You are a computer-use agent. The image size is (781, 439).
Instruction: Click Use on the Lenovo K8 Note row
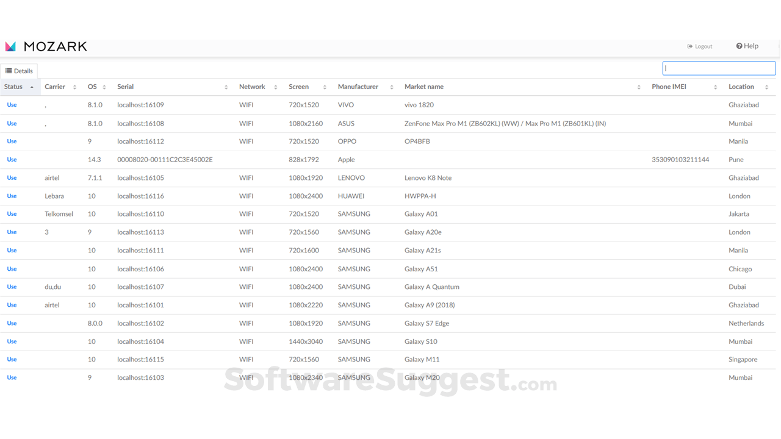[11, 177]
